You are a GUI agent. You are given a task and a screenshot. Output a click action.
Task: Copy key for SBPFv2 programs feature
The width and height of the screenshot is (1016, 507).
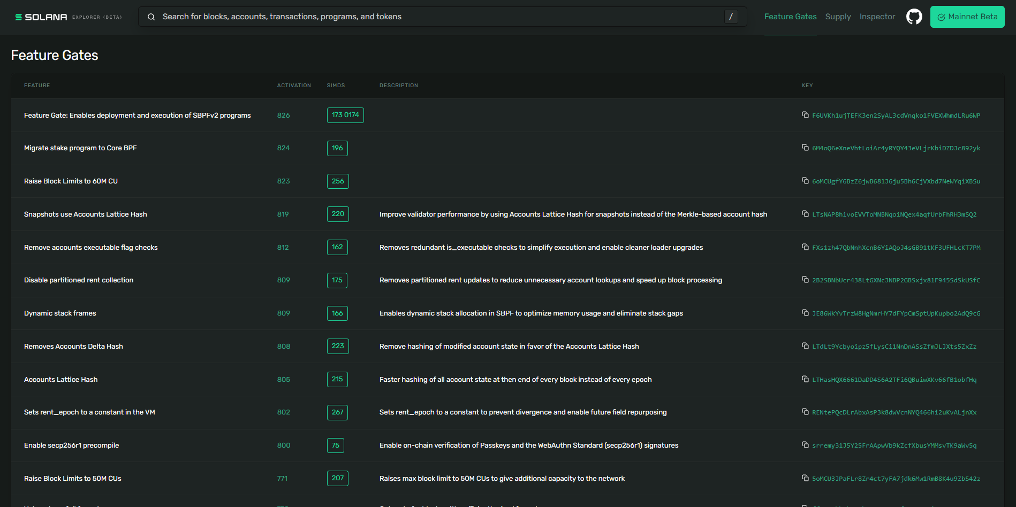pos(805,115)
